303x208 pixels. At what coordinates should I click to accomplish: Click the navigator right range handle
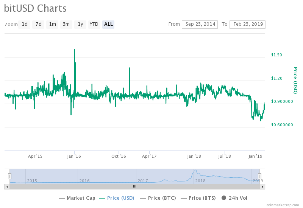click(259, 176)
